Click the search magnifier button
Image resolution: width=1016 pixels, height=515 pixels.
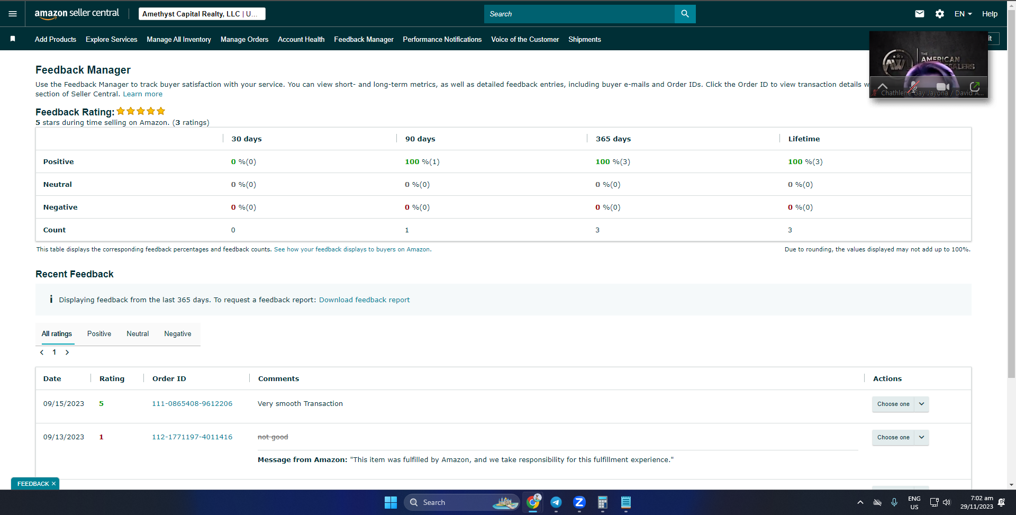click(x=685, y=14)
